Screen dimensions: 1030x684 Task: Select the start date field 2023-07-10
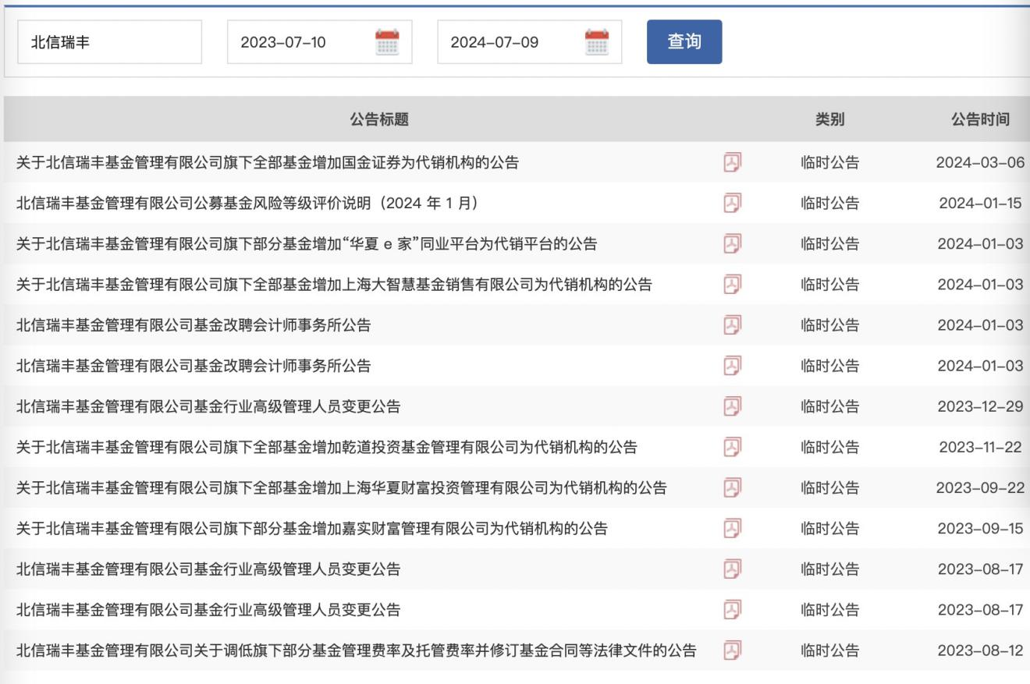pyautogui.click(x=320, y=42)
